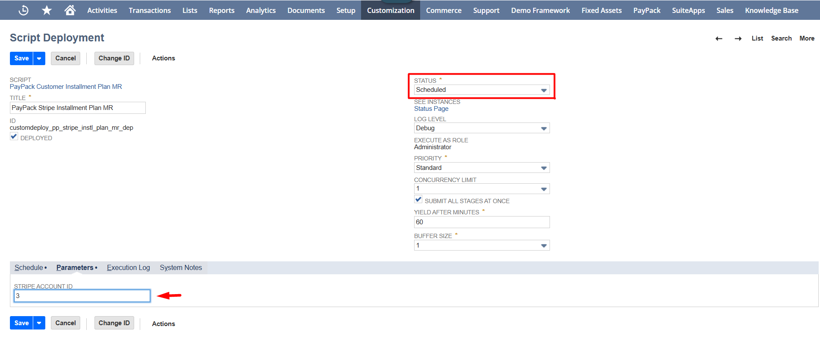
Task: Focus the Title input field
Action: point(78,108)
